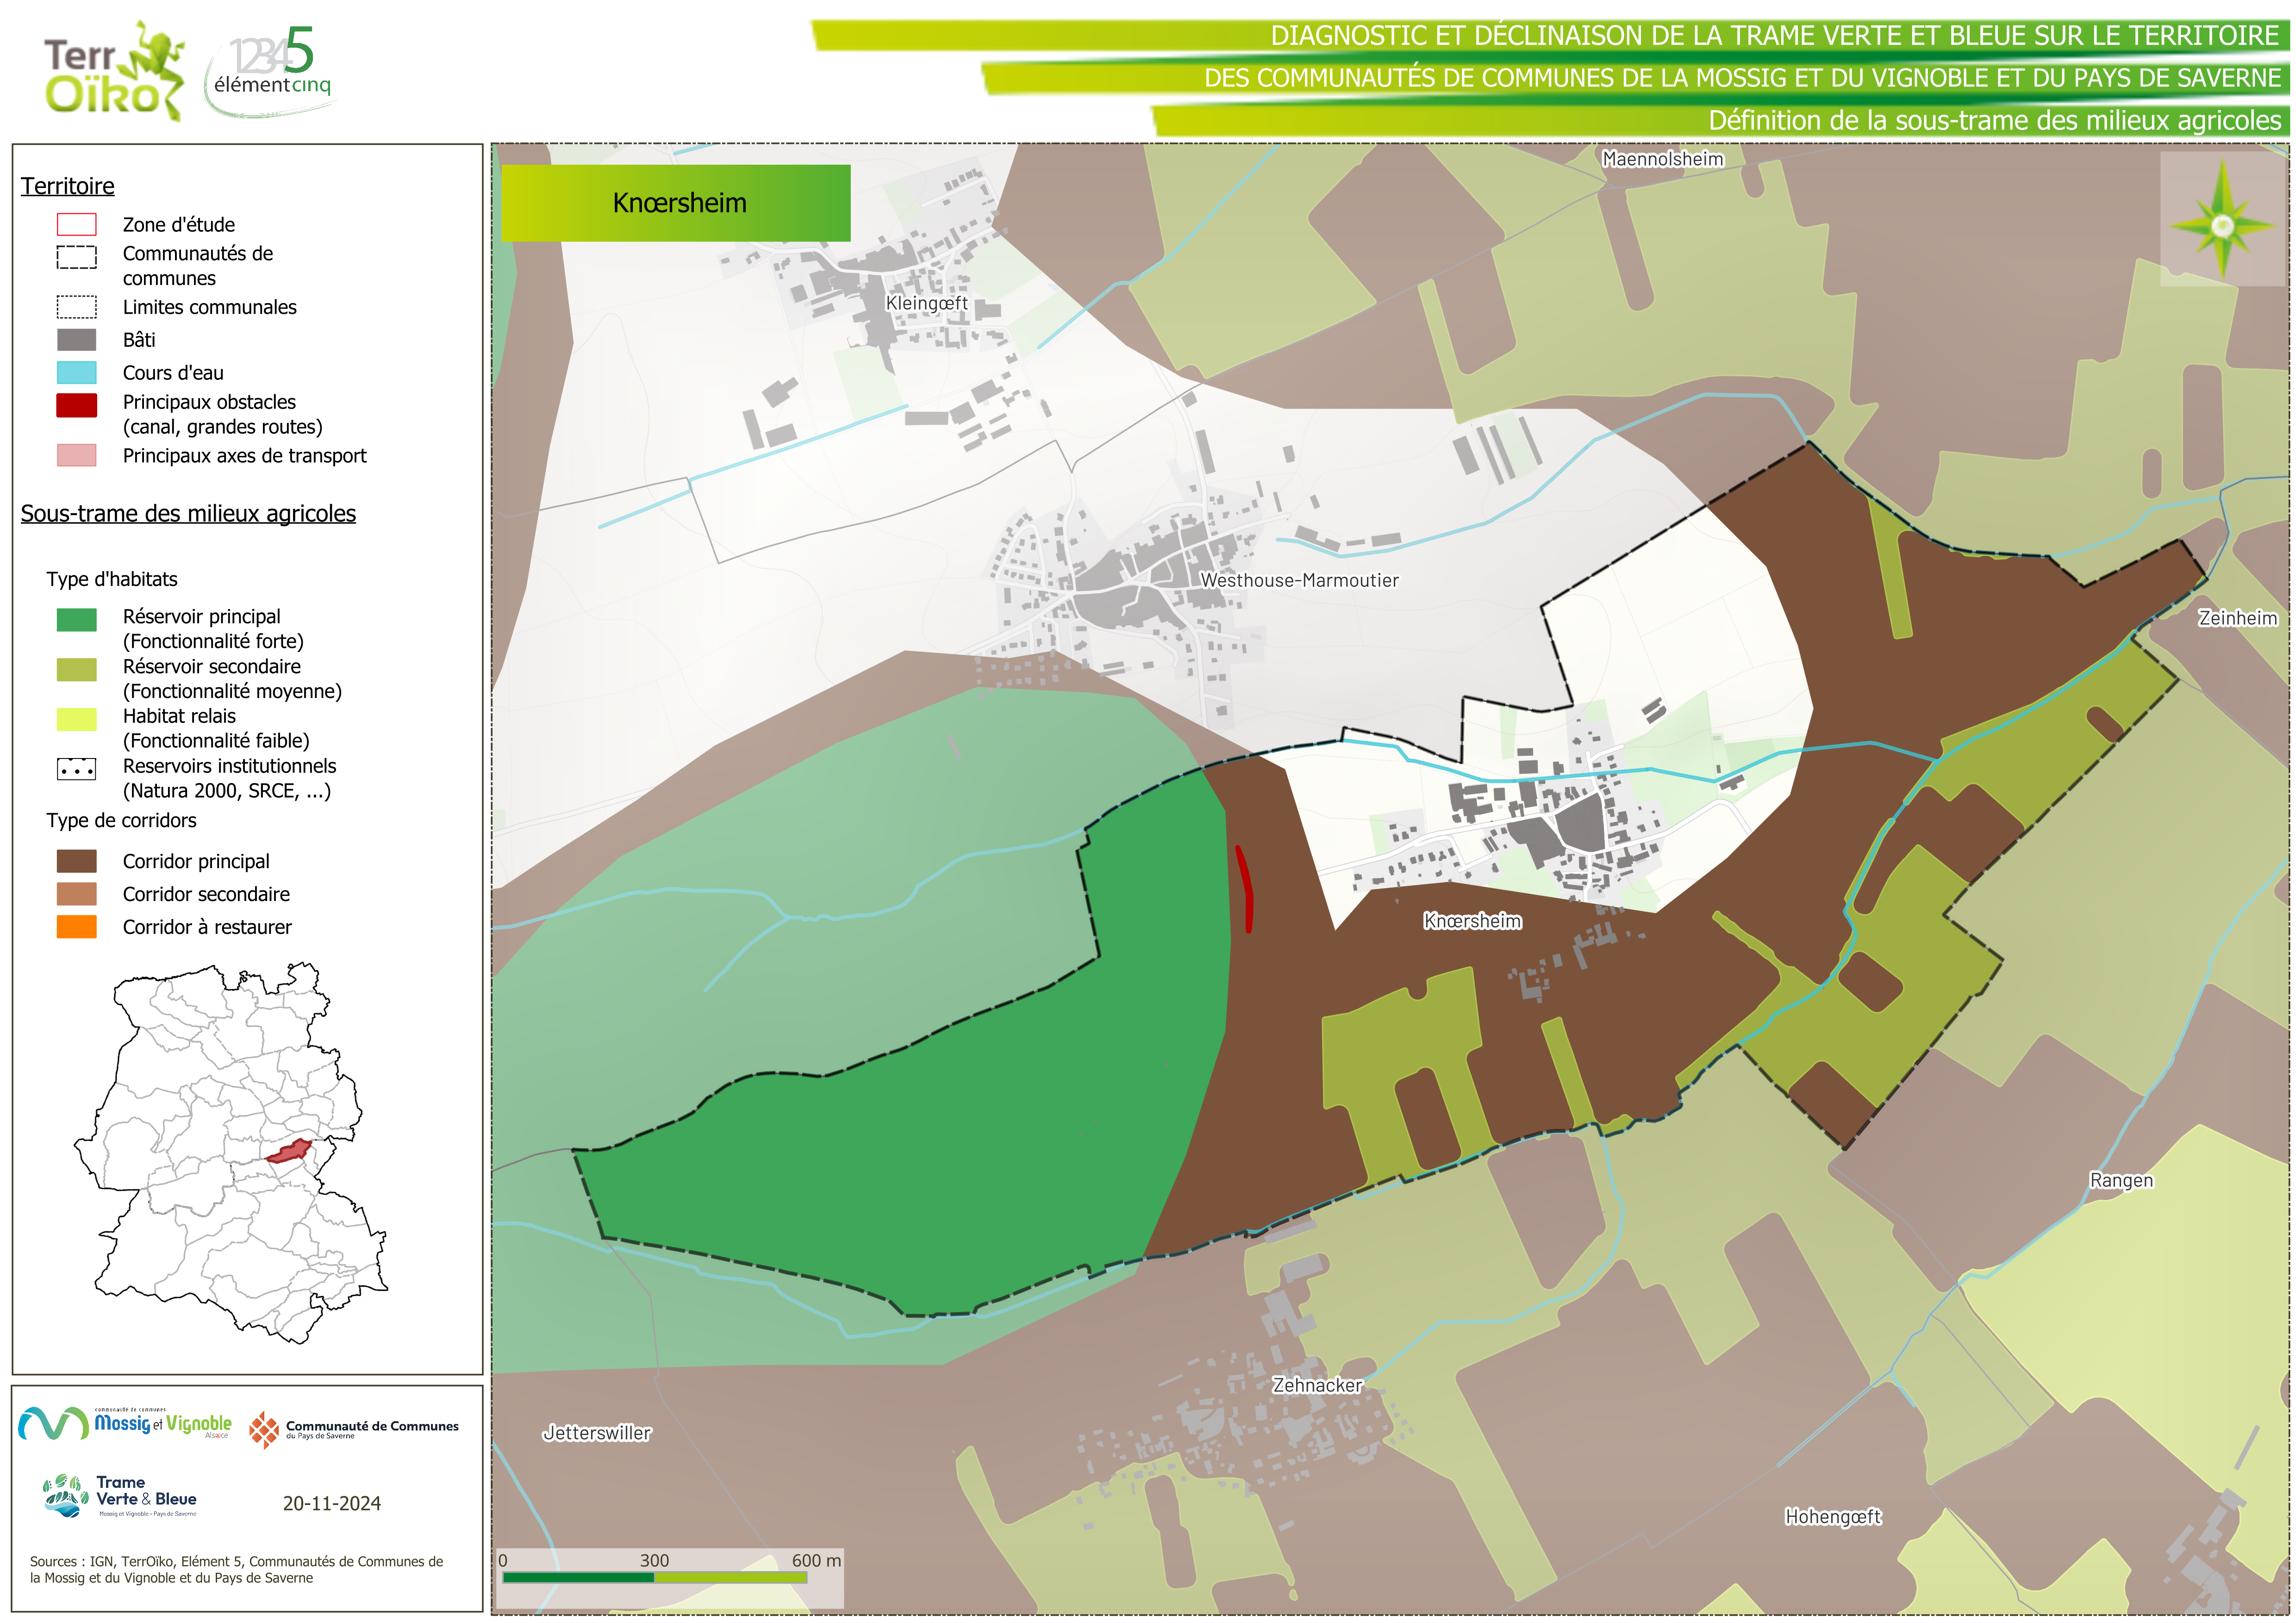Click the Principaux obstacles red swatch
Screen dimensions: 2296x1623
pos(77,405)
